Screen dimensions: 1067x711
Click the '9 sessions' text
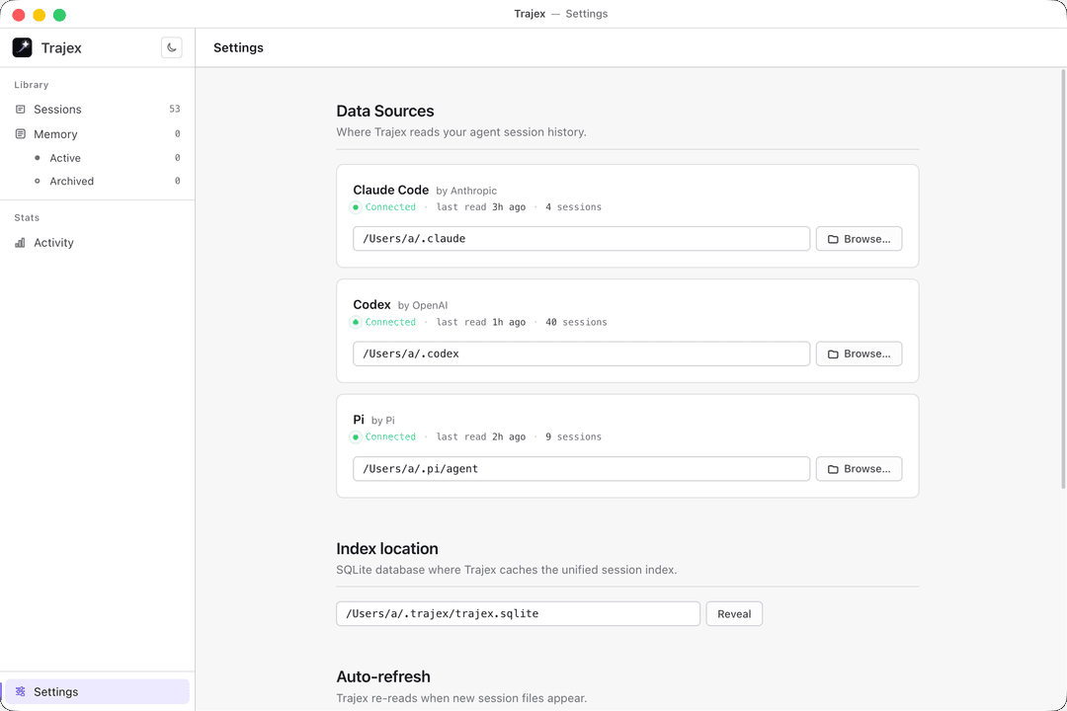click(573, 436)
